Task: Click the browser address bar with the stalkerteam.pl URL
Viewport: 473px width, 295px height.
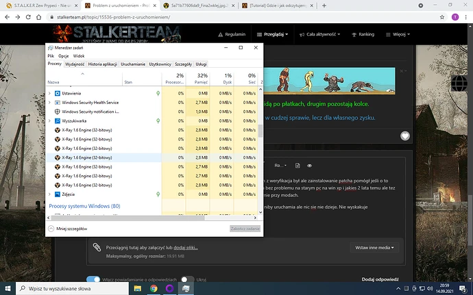Action: [x=241, y=17]
